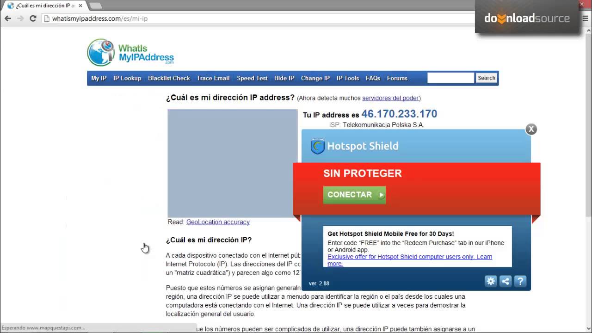
Task: Click the '¿Cuál es mi dirección IP?' subheading
Action: coord(209,240)
